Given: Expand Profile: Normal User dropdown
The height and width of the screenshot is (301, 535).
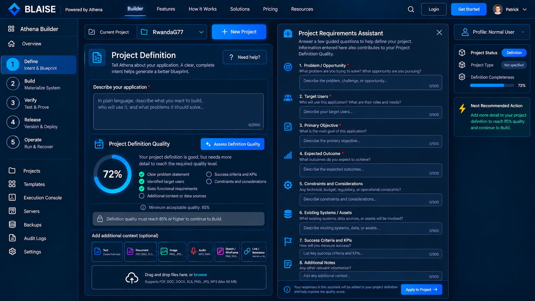Looking at the screenshot, I should click(x=492, y=32).
